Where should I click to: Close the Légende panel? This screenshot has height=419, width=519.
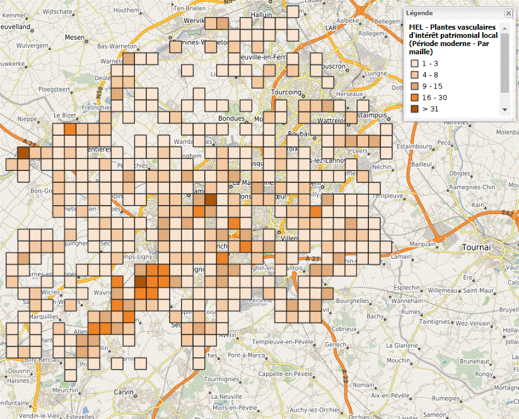(508, 13)
